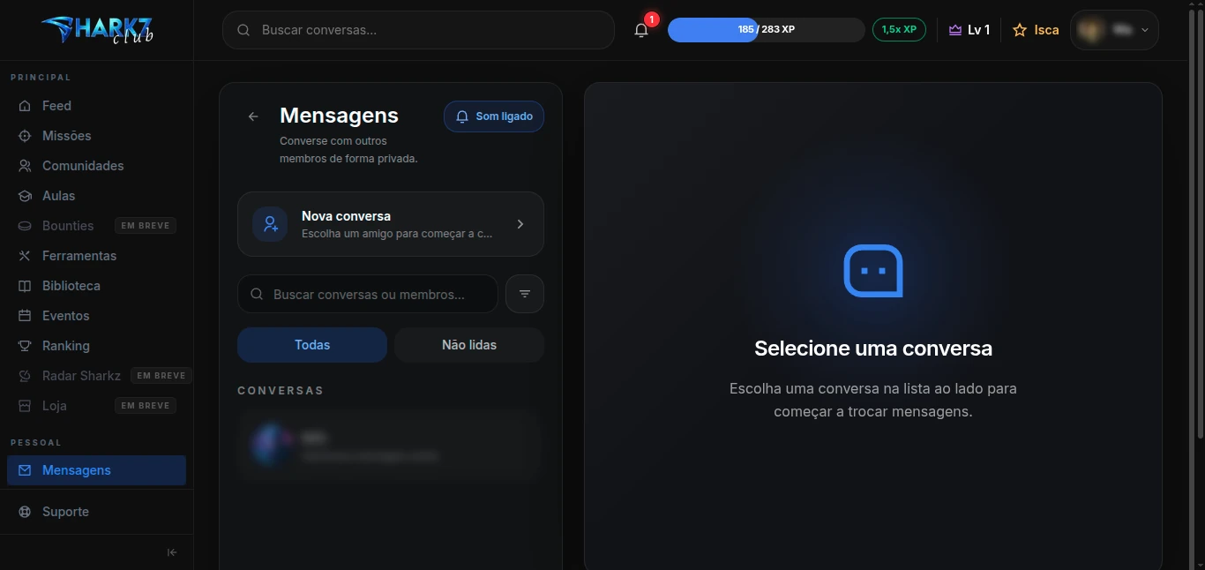The image size is (1205, 570).
Task: Open Missões via its target icon
Action: pos(25,136)
